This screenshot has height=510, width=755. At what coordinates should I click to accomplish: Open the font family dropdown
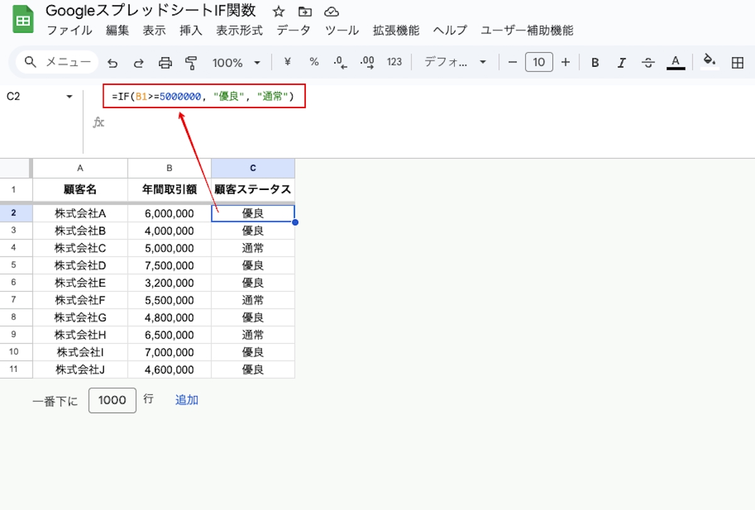click(455, 62)
